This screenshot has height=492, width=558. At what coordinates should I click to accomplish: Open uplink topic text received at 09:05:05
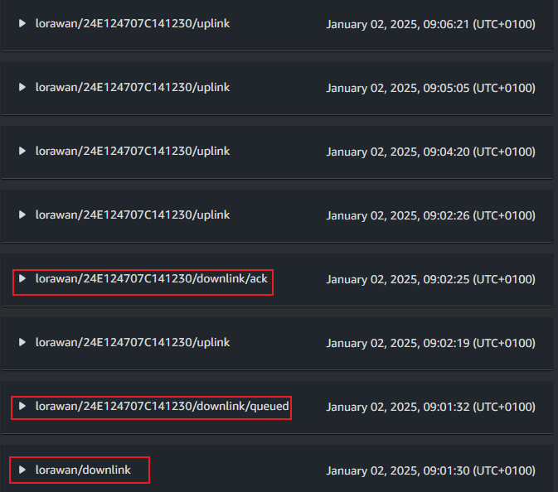coord(133,88)
